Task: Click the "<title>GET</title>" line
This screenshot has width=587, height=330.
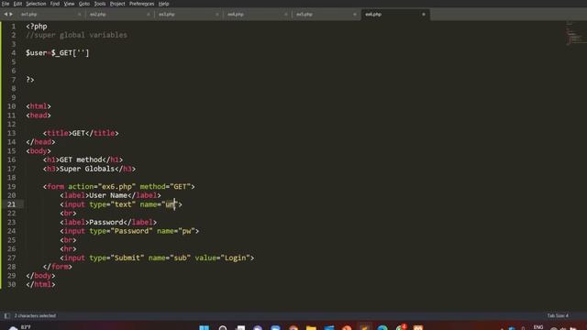Action: click(x=81, y=133)
